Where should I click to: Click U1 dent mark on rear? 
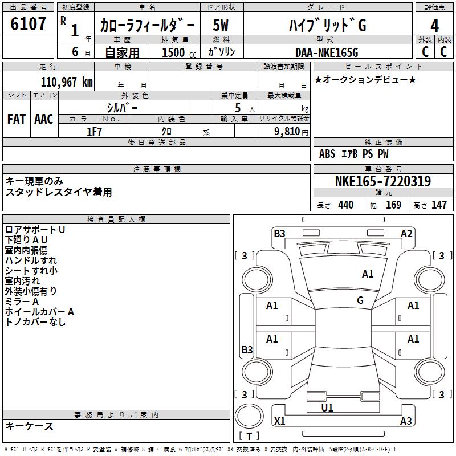coord(327,408)
